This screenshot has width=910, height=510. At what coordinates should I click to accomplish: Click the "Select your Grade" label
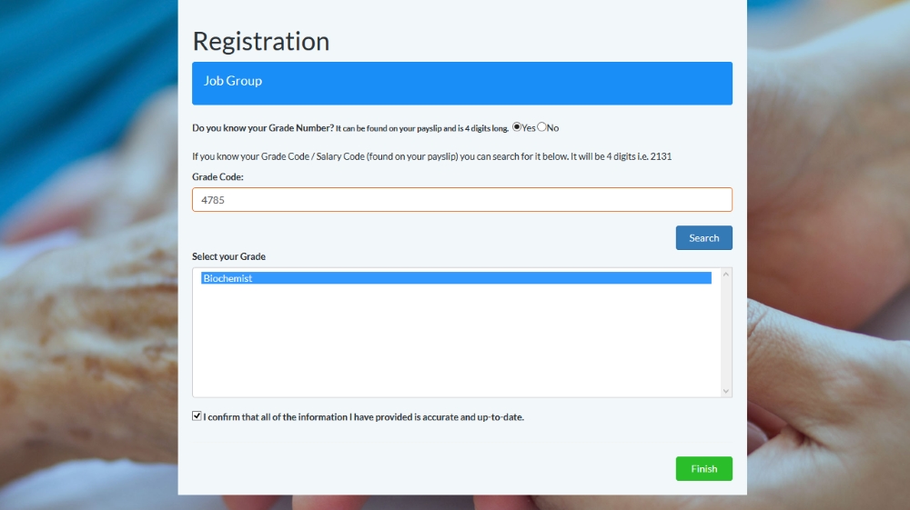(228, 256)
